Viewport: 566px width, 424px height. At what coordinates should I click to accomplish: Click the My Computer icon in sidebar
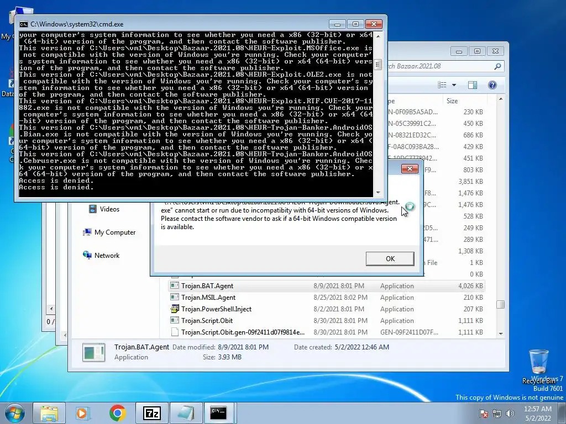87,232
